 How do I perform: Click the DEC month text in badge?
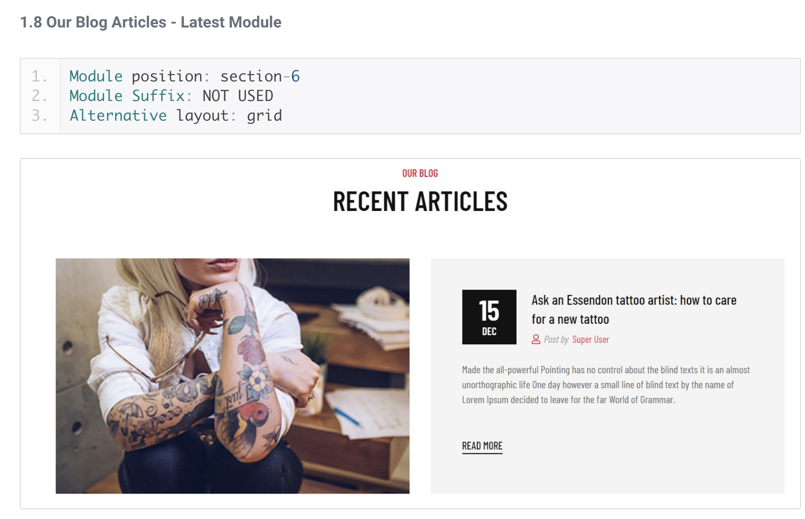click(x=489, y=332)
